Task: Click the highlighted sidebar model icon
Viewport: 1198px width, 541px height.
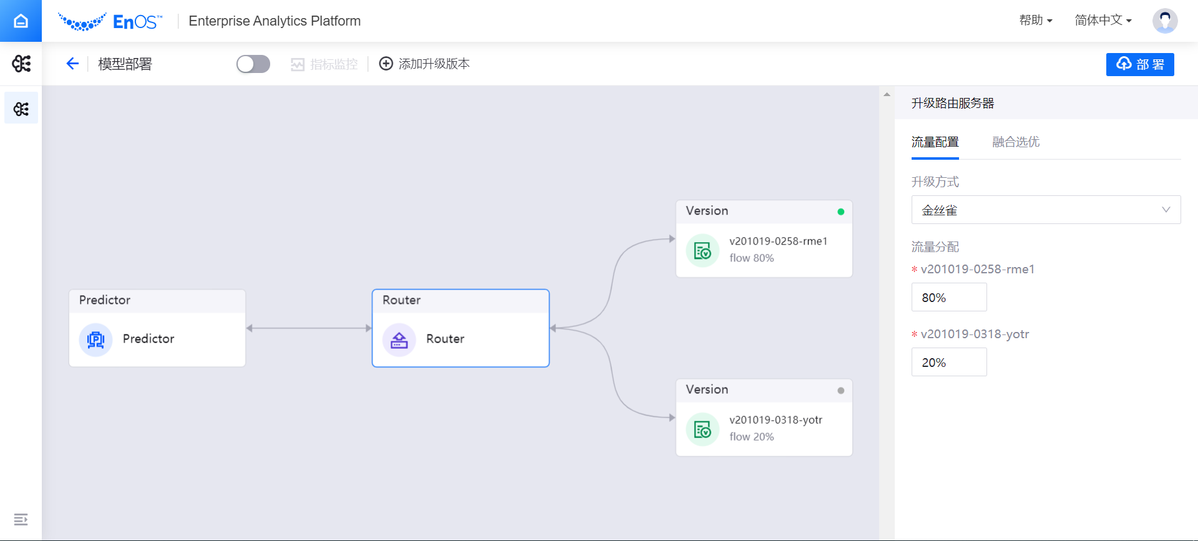Action: pos(21,109)
